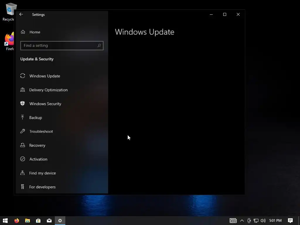Screen dimensions: 300x225
Task: Click the Windows Security shield icon
Action: 23,103
